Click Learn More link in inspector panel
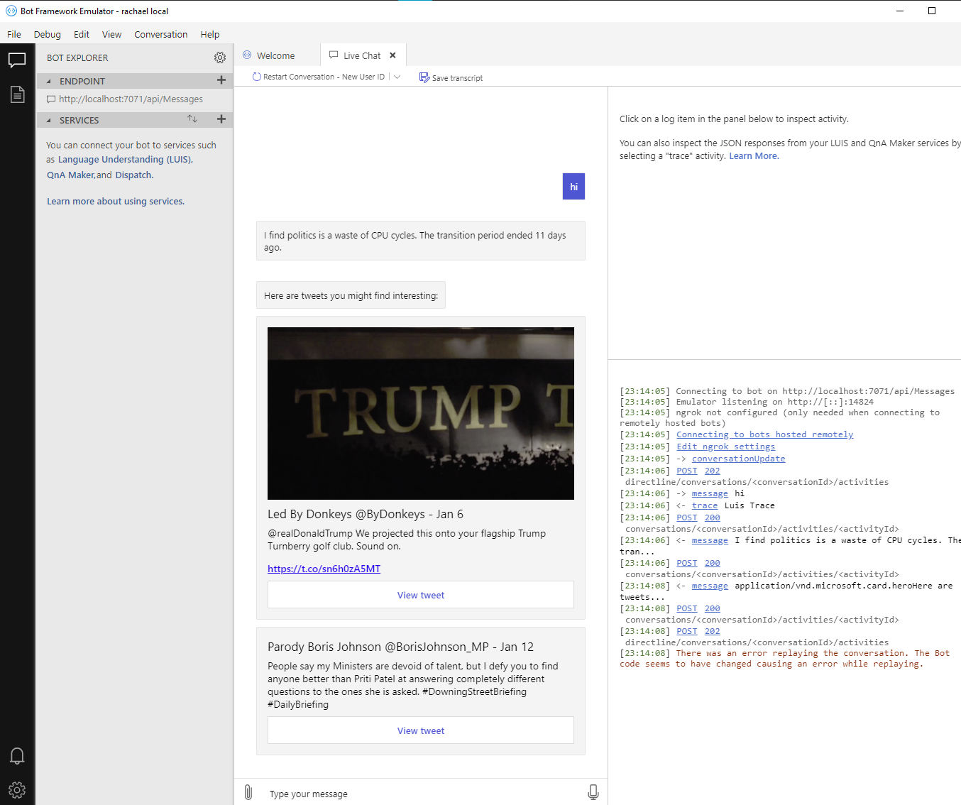Screen dimensions: 961x805 pyautogui.click(x=753, y=156)
